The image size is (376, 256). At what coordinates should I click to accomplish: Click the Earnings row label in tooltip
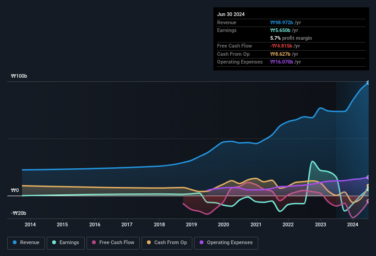click(227, 30)
